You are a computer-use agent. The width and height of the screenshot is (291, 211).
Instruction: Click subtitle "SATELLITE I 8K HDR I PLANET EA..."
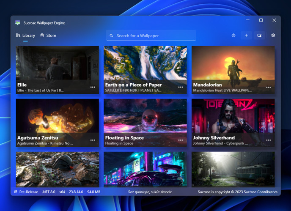click(x=133, y=90)
